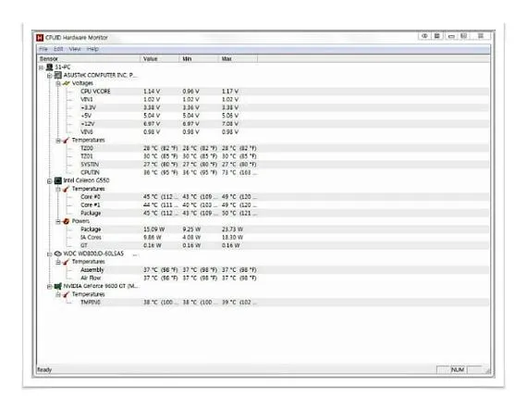This screenshot has width=527, height=409.
Task: Click the Max column header
Action: (238, 59)
